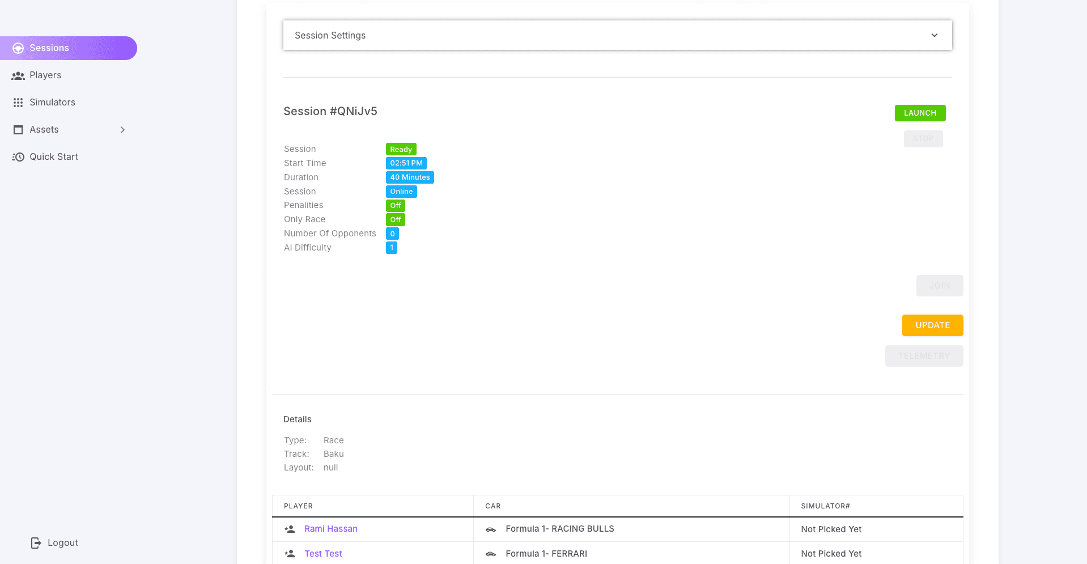This screenshot has width=1087, height=564.
Task: Select the Sessions steering wheel icon
Action: coord(18,48)
